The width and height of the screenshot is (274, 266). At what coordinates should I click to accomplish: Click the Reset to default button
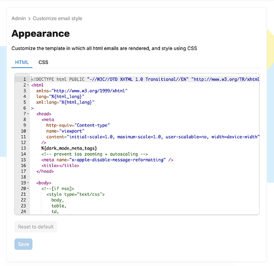point(36,227)
